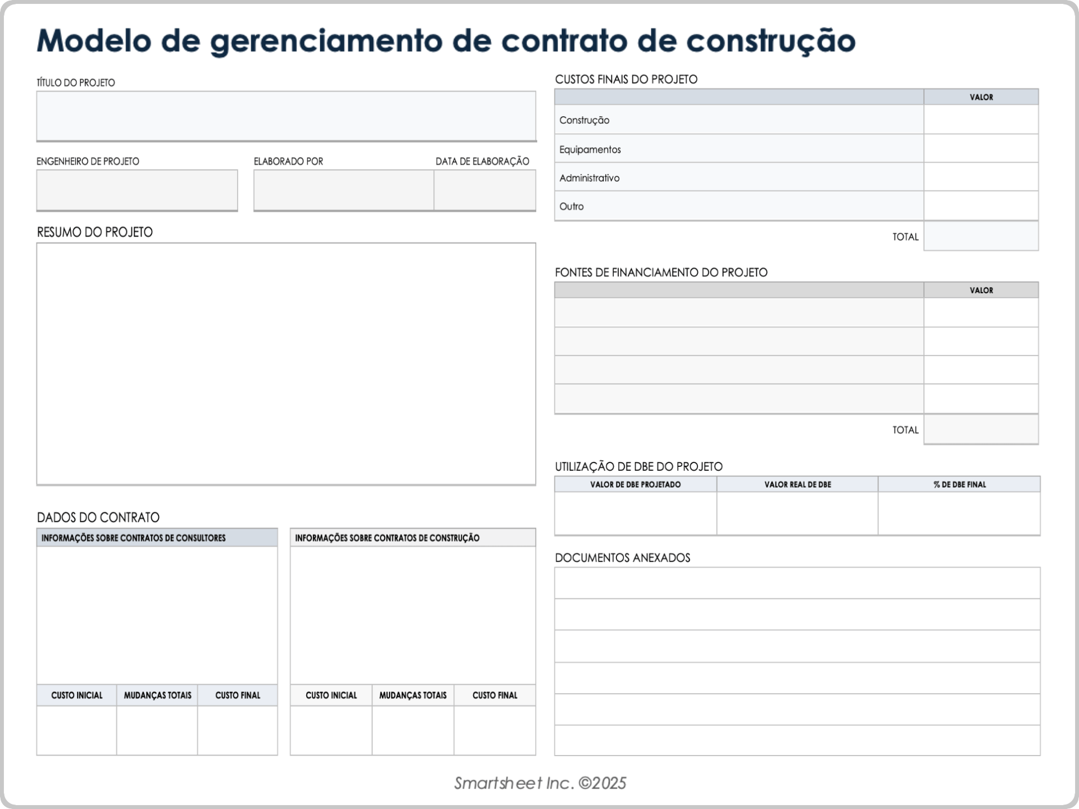Select the Data de Elaboração field

point(484,190)
